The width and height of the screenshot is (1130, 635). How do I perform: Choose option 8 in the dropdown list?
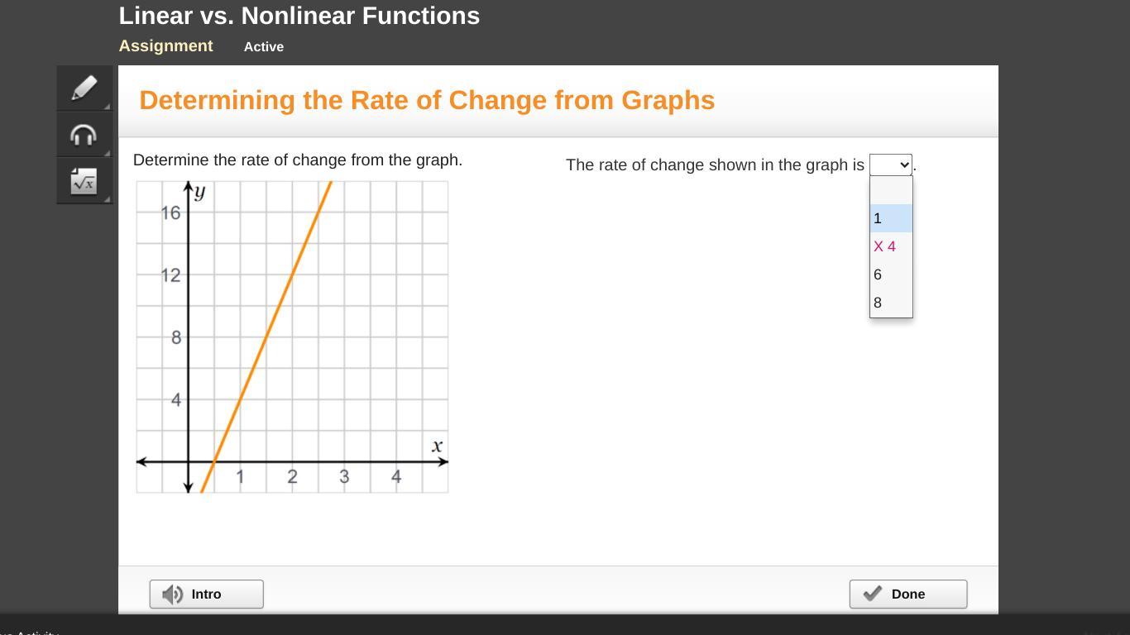point(891,303)
